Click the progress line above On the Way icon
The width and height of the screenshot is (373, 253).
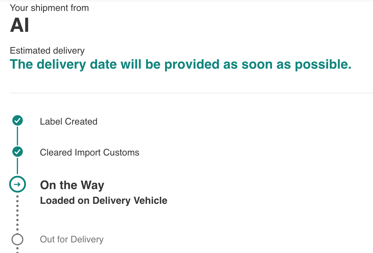coord(17,166)
